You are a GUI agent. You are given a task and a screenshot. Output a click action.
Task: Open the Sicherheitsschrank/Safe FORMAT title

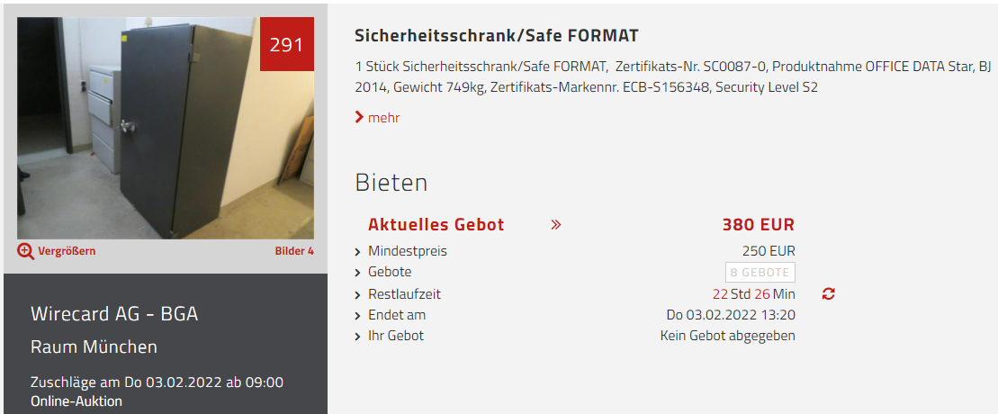pos(496,36)
